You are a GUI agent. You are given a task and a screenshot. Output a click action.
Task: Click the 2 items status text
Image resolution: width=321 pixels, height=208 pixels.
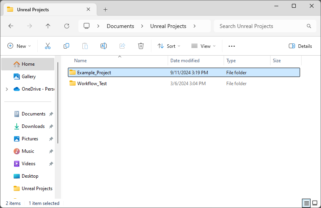click(13, 203)
